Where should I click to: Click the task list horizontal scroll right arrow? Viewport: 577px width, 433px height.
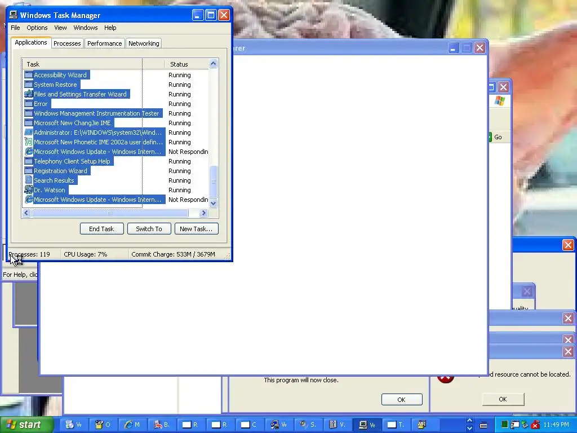(203, 213)
